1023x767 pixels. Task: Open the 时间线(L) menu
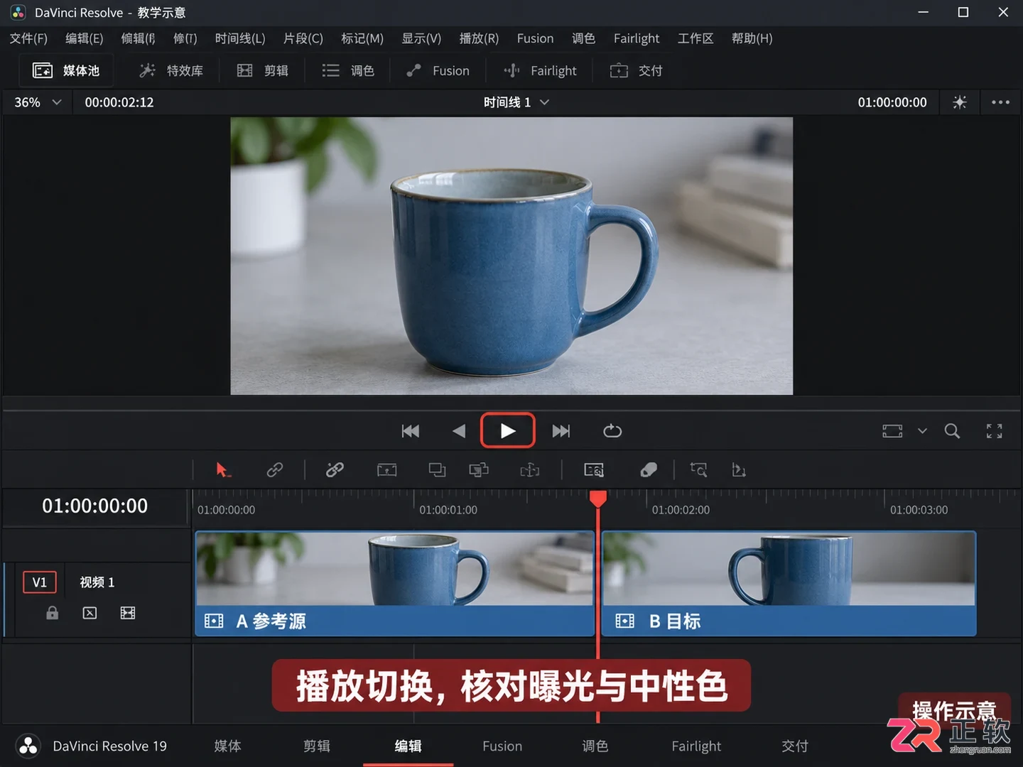point(240,38)
